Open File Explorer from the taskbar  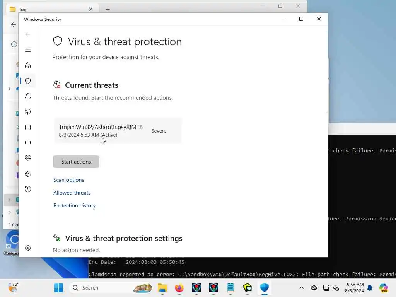162,288
